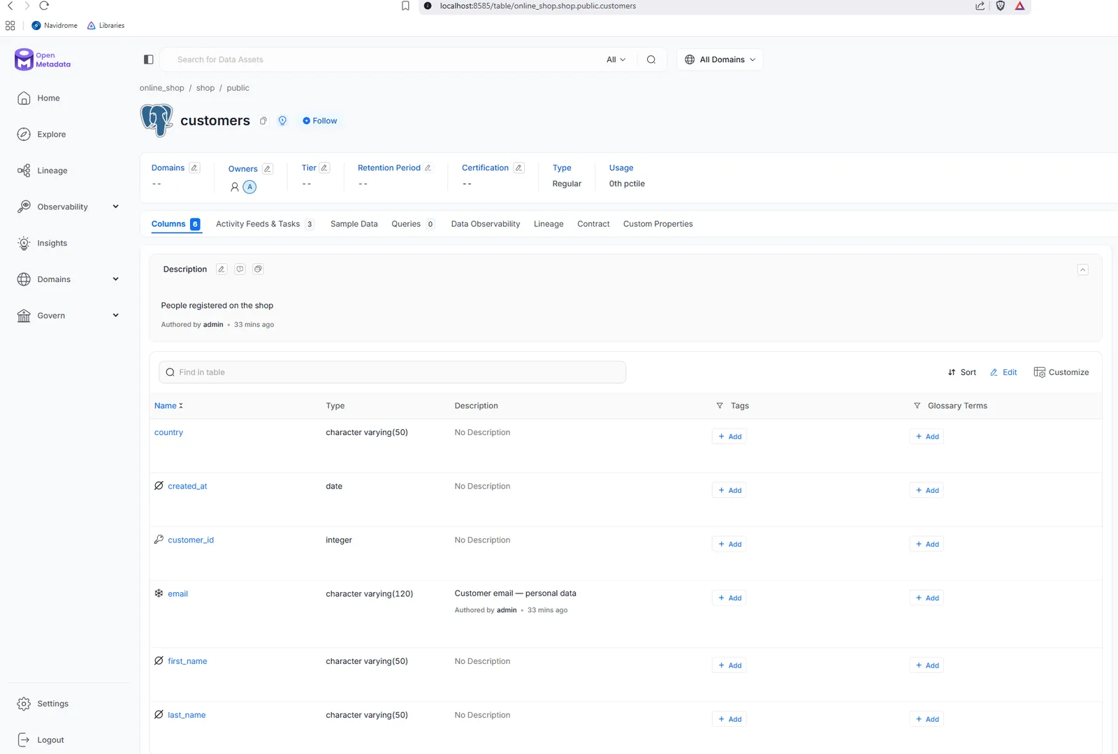Edit the Tier field
1118x754 pixels.
(324, 168)
